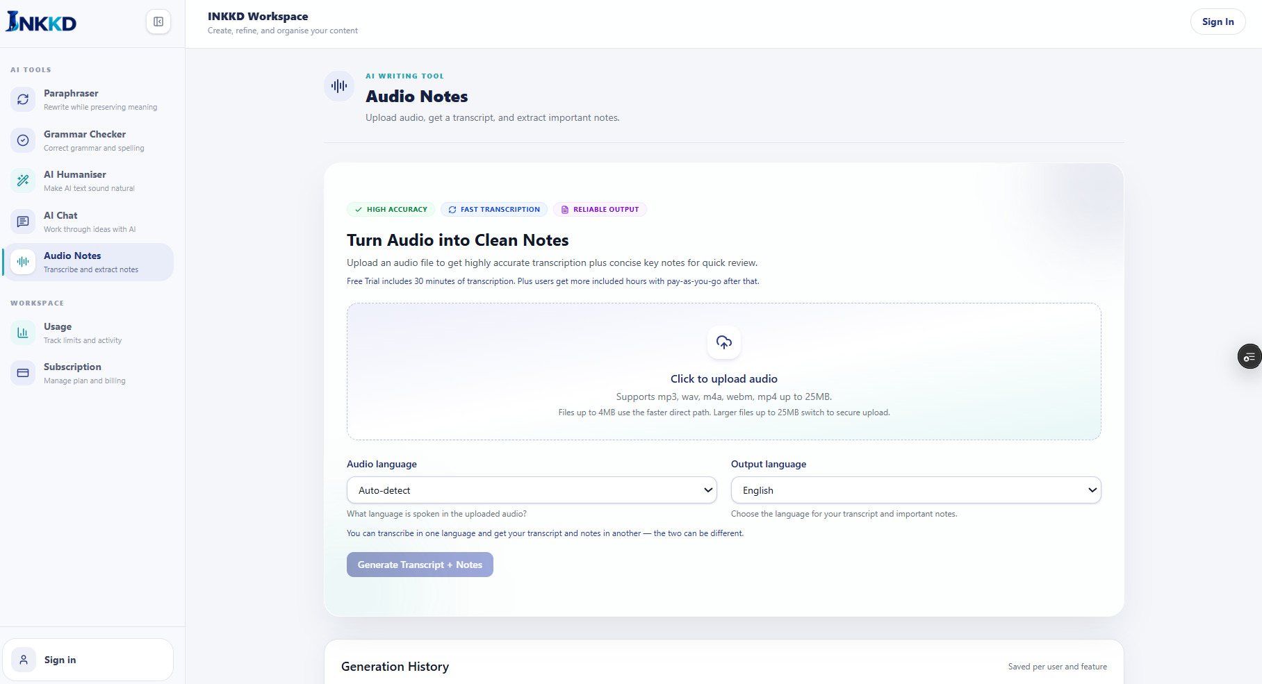This screenshot has height=684, width=1262.
Task: Open the Output language English dropdown
Action: [916, 490]
